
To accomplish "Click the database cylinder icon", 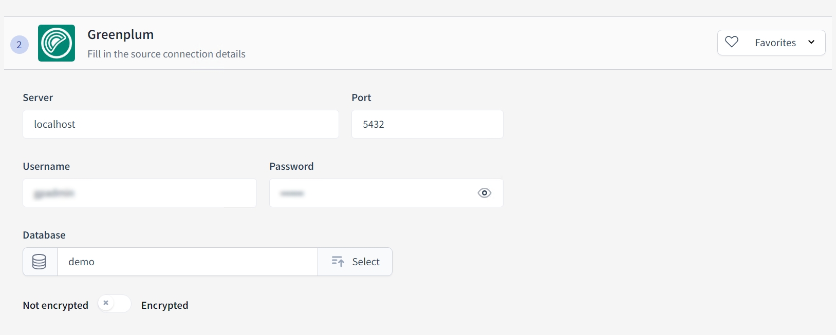I will coord(40,262).
